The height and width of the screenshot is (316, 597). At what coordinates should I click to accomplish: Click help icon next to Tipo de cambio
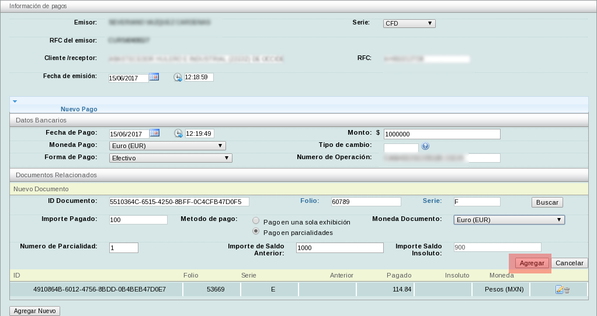point(425,146)
